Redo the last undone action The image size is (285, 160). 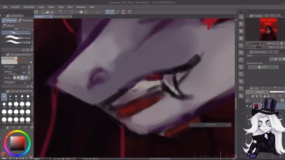tap(66, 12)
